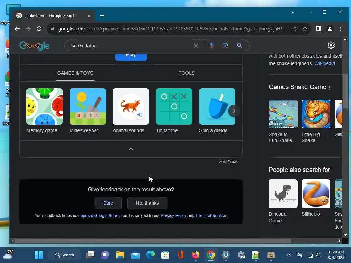Open Google quick settings gear
Image resolution: width=351 pixels, height=263 pixels.
[x=331, y=46]
